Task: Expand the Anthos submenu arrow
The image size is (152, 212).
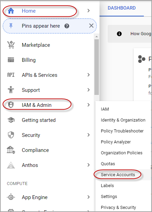Action: (x=89, y=165)
